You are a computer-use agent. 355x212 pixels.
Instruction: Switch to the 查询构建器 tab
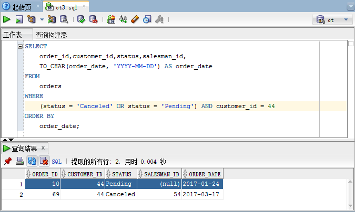pyautogui.click(x=51, y=35)
